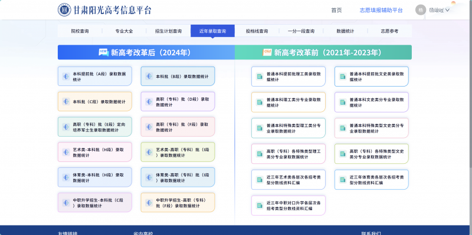The width and height of the screenshot is (472, 235).
Task: Open 近三年中职对口升学分数线资料汇编 card
Action: [289, 206]
